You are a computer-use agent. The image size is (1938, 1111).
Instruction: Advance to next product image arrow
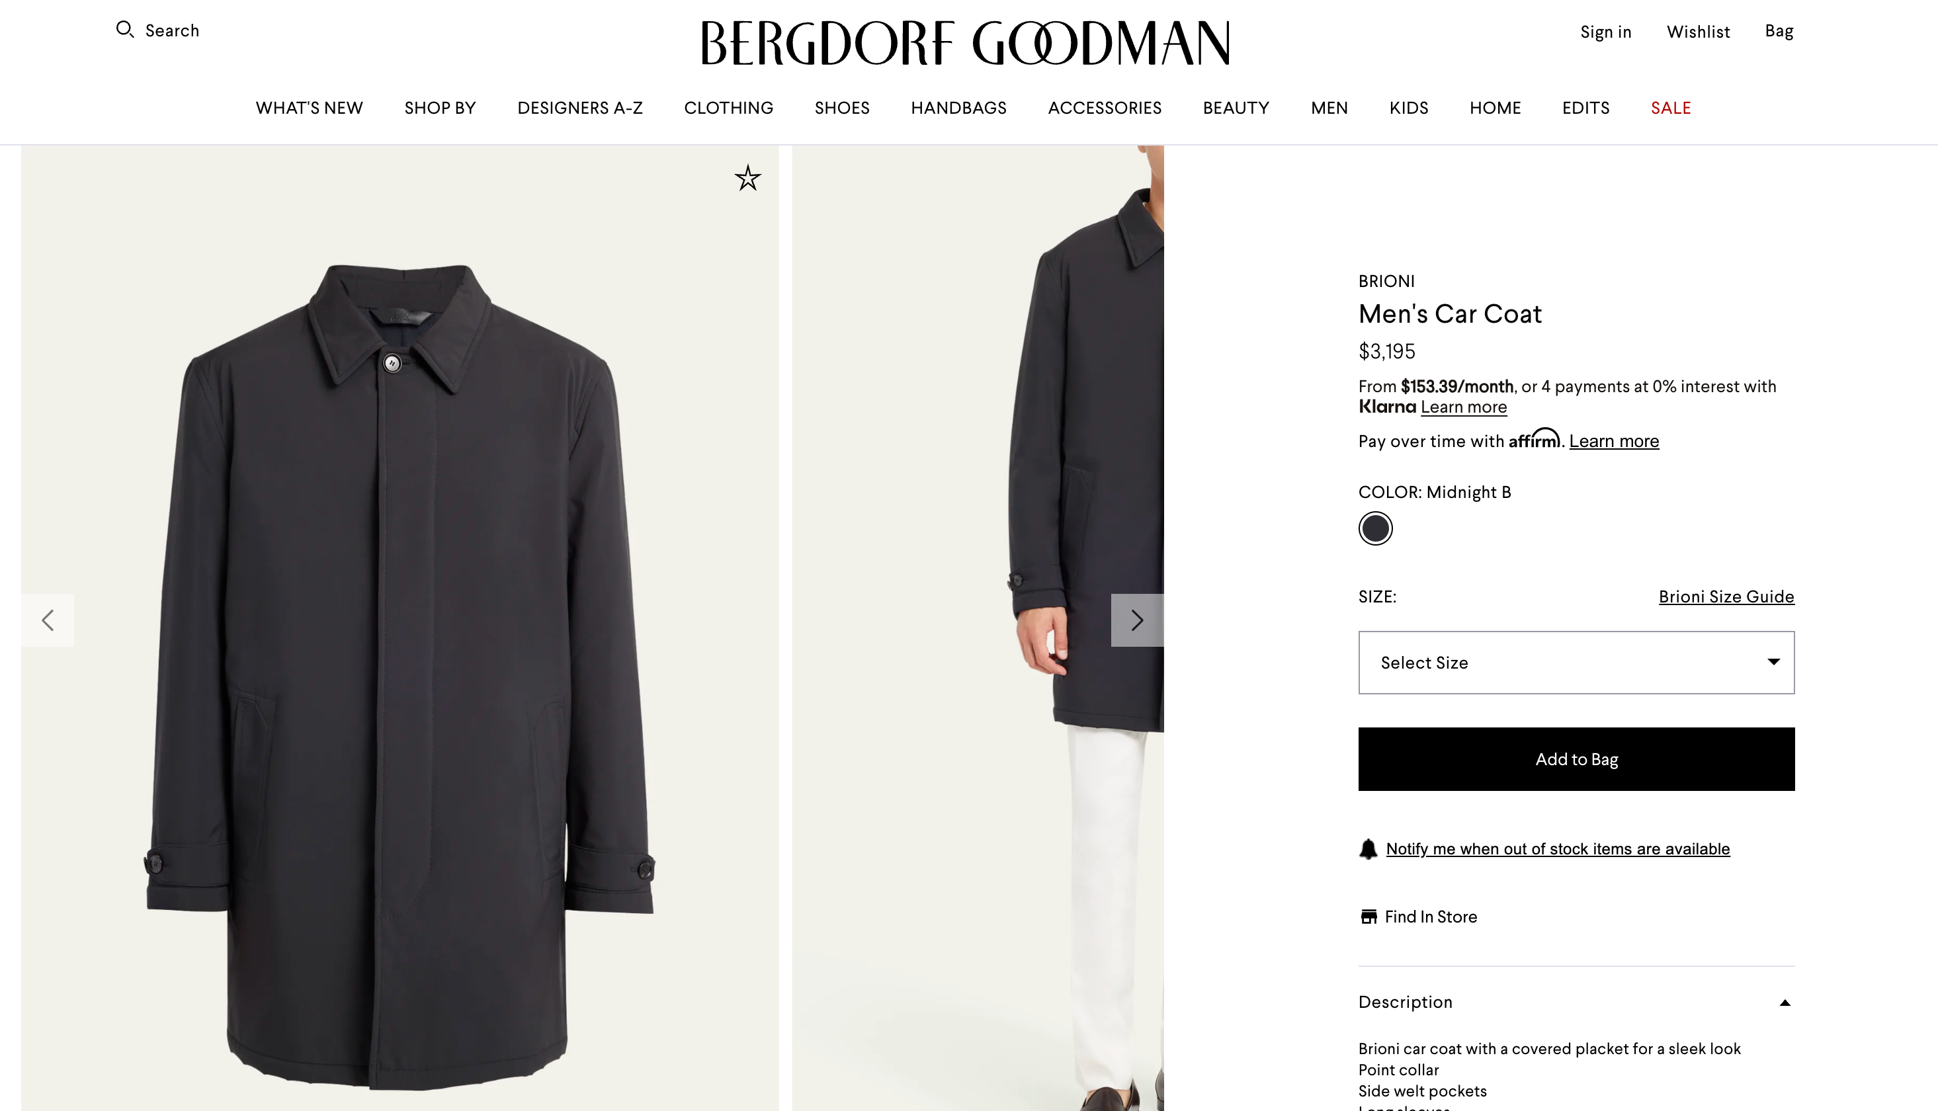coord(1137,620)
